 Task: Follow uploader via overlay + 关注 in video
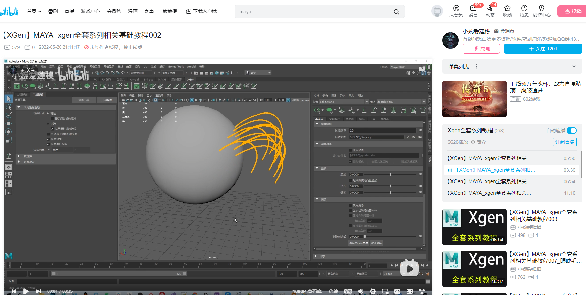click(x=28, y=70)
